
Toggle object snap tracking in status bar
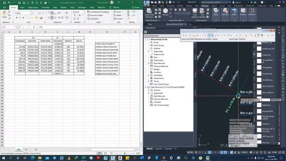point(222,152)
